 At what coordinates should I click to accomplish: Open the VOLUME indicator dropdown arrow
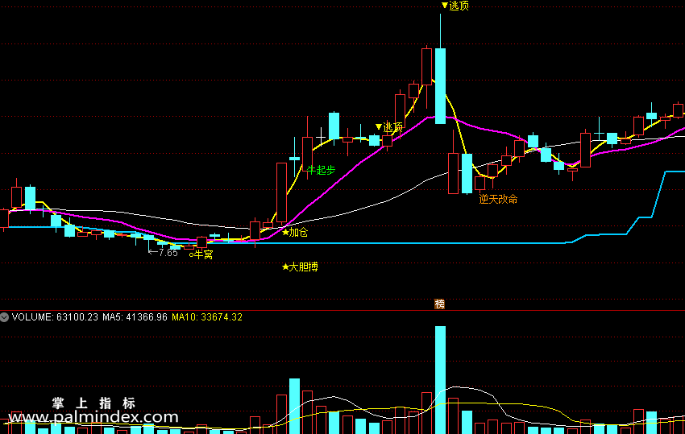coord(4,317)
